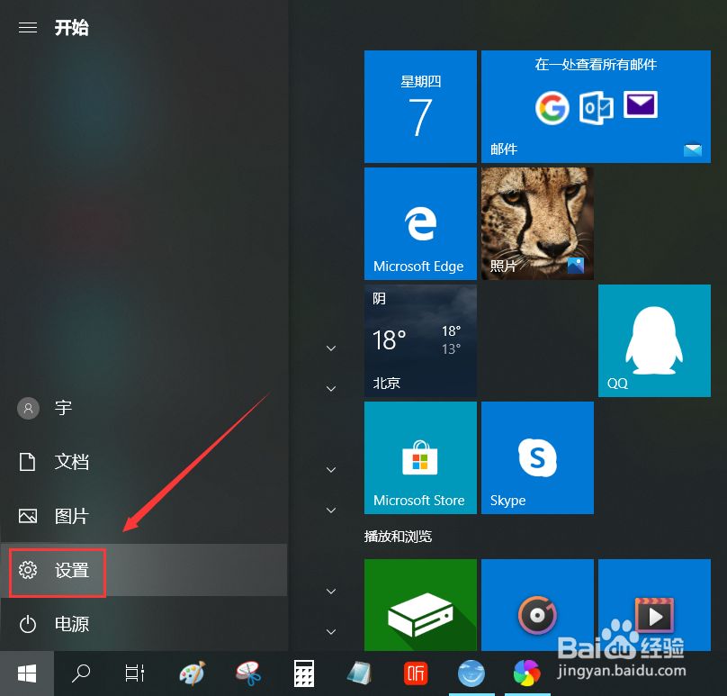
Task: Open 图片 pictures folder
Action: coord(144,516)
